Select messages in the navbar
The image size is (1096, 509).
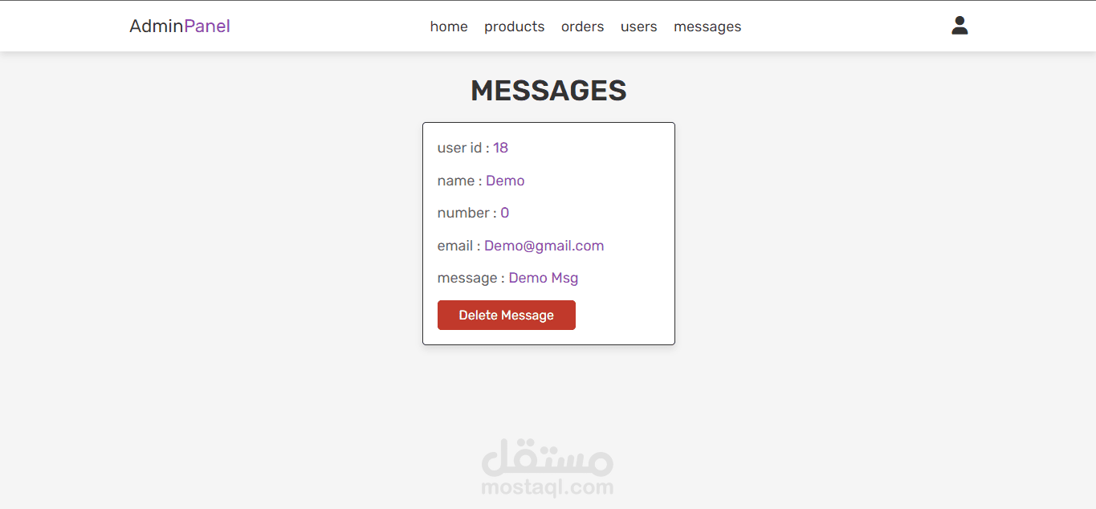(x=707, y=26)
